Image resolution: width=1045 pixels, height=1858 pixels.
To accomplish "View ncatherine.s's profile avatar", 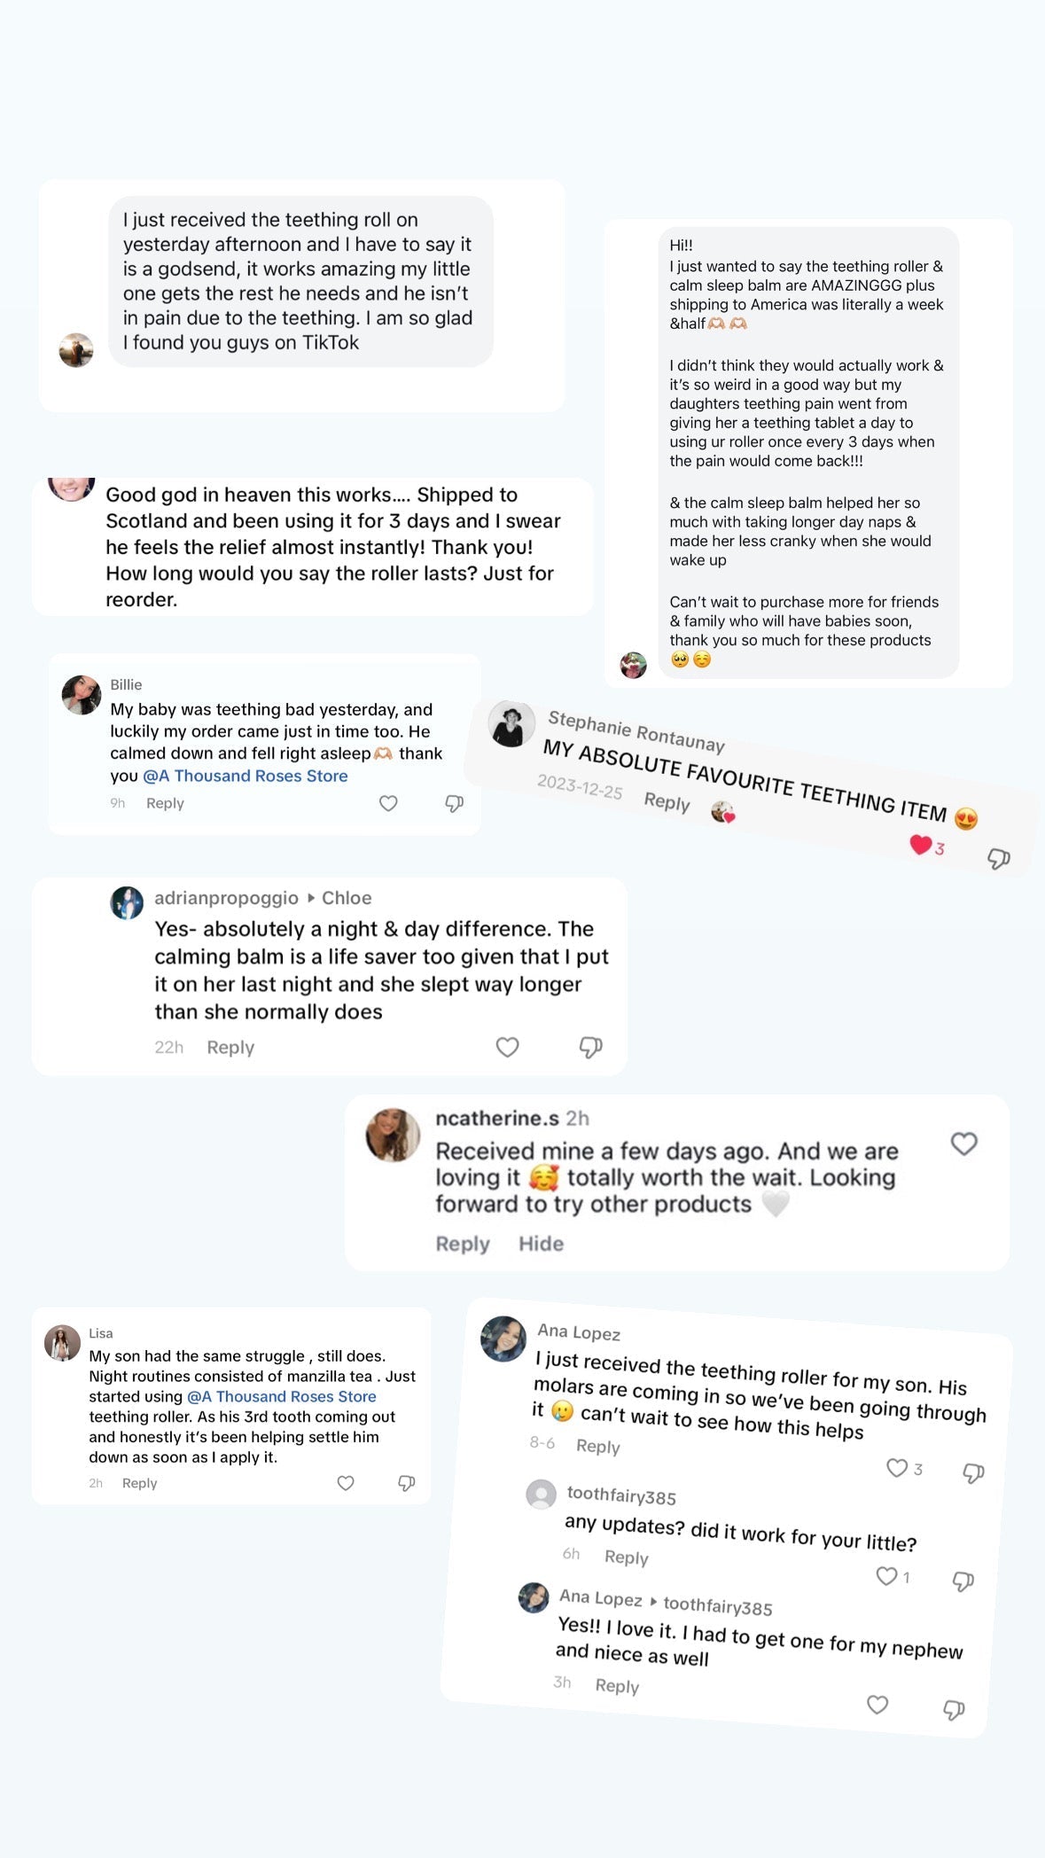I will 393,1135.
